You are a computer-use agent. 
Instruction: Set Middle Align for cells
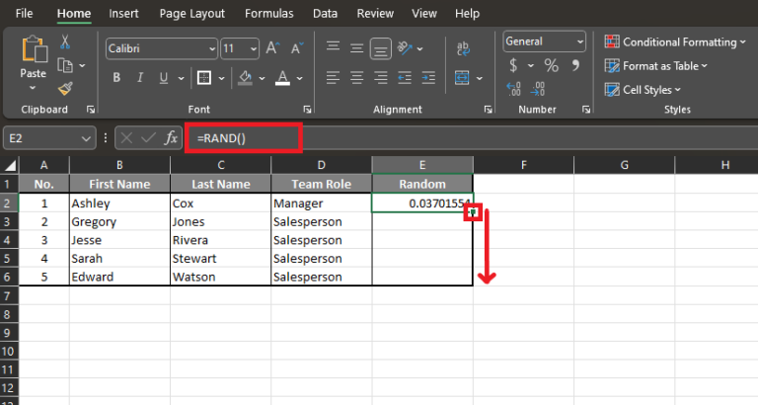coord(356,47)
